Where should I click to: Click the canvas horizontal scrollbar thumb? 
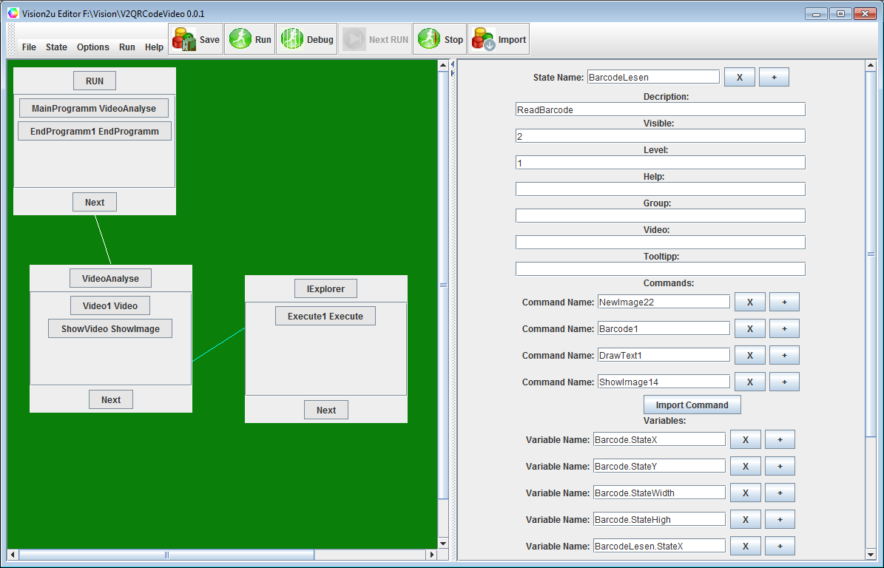(x=166, y=555)
